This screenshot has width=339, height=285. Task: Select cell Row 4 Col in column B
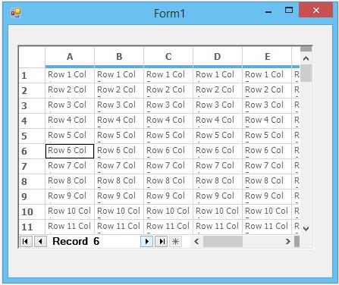pos(119,121)
